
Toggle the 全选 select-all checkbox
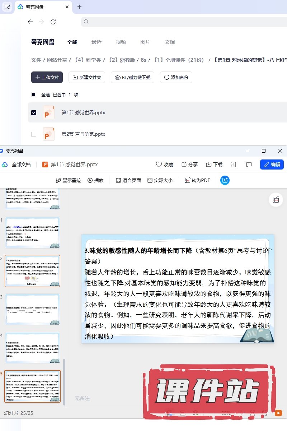(x=34, y=95)
